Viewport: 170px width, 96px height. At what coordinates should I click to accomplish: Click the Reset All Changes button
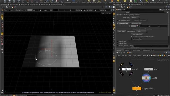click(x=137, y=34)
